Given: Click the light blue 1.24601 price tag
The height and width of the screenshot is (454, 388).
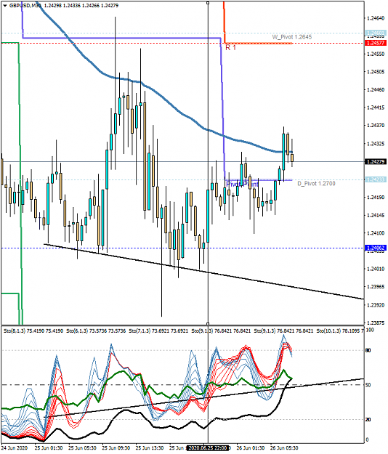Looking at the screenshot, I should tap(376, 33).
